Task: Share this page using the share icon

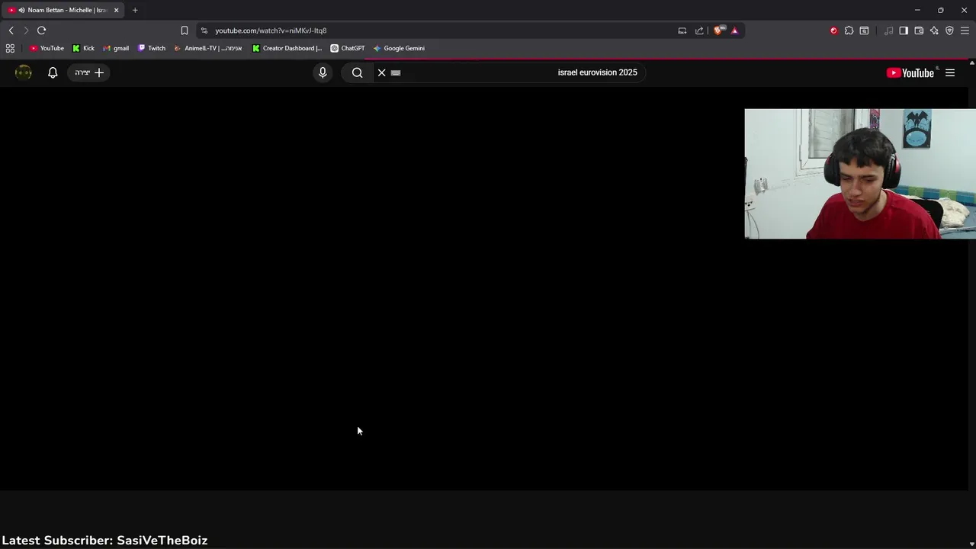Action: 699,30
